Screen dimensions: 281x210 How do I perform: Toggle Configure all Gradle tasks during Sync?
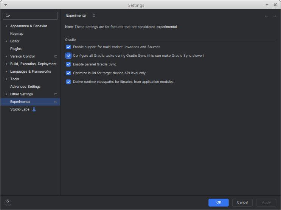[x=68, y=56]
